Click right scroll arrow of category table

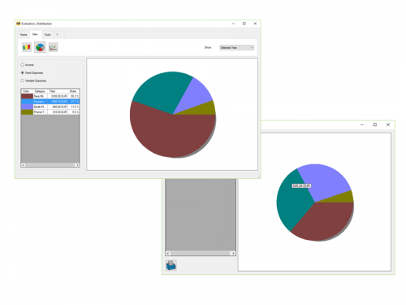click(77, 165)
